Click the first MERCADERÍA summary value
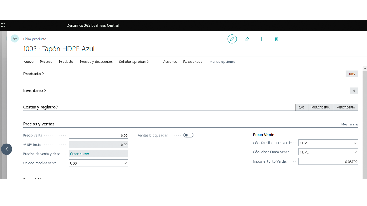The width and height of the screenshot is (367, 206). tap(321, 107)
